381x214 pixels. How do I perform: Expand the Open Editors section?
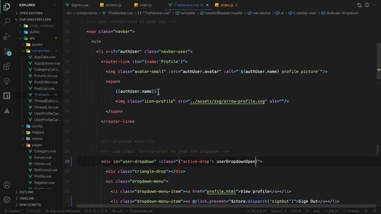(31, 13)
